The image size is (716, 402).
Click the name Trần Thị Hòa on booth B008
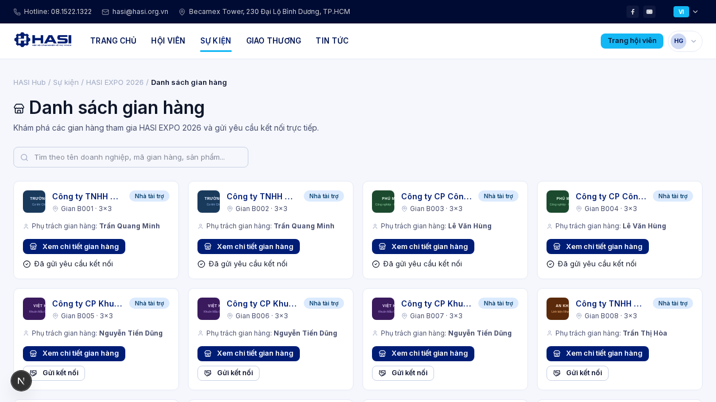click(645, 333)
